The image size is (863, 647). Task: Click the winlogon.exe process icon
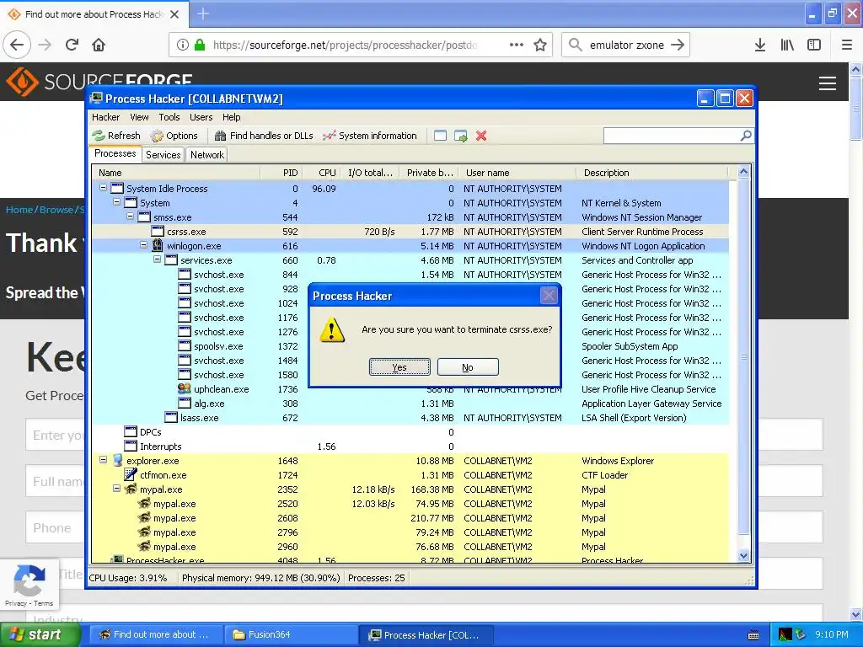pyautogui.click(x=158, y=245)
